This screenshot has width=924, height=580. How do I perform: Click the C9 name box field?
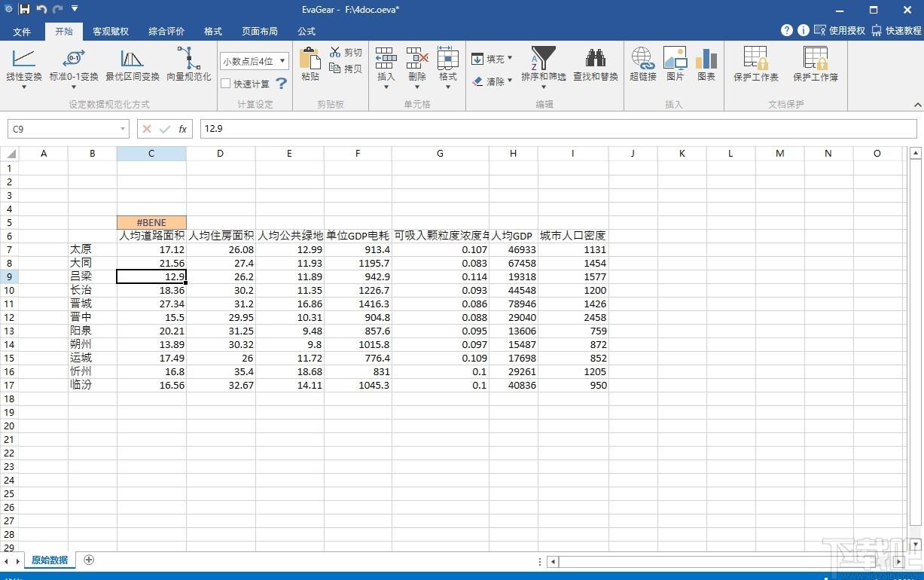pyautogui.click(x=69, y=129)
